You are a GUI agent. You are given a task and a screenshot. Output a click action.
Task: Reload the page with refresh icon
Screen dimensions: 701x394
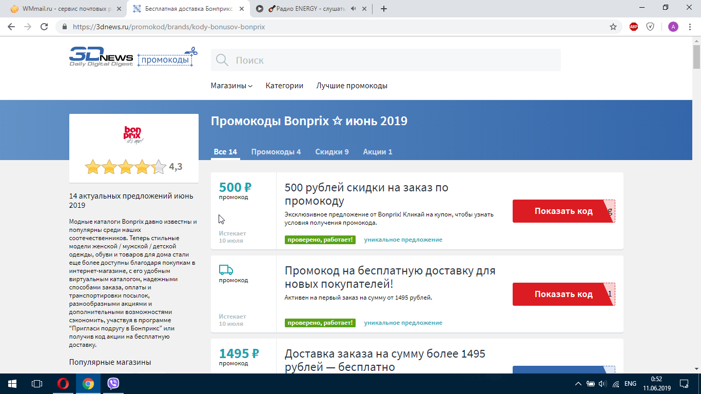point(44,27)
